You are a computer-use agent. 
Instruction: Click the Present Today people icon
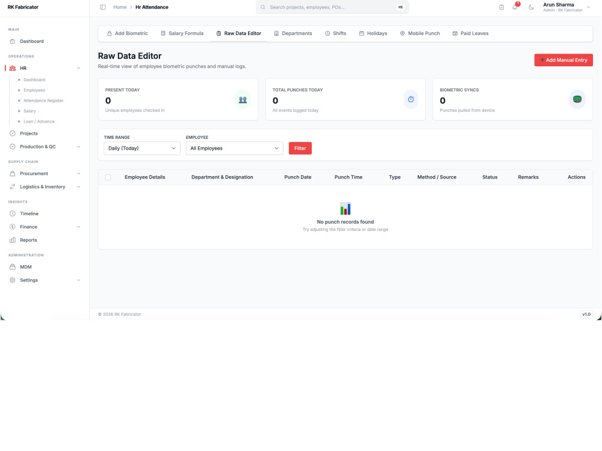pyautogui.click(x=243, y=99)
